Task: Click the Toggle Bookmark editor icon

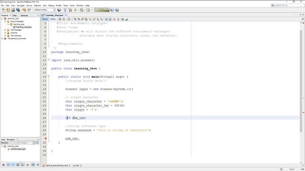Action: 101,19
